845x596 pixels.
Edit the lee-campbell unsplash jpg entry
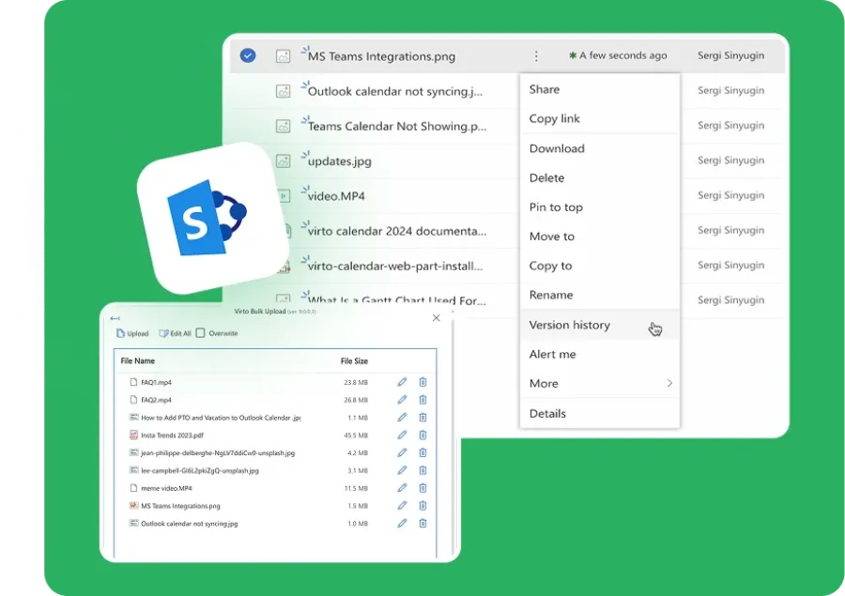click(402, 470)
